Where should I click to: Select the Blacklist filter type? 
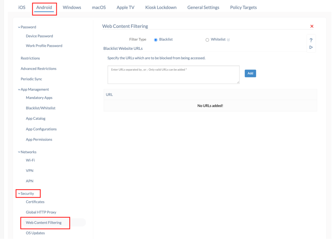tap(156, 40)
